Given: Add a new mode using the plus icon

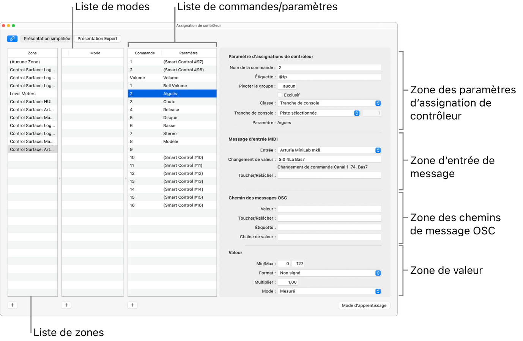Looking at the screenshot, I should [x=66, y=305].
